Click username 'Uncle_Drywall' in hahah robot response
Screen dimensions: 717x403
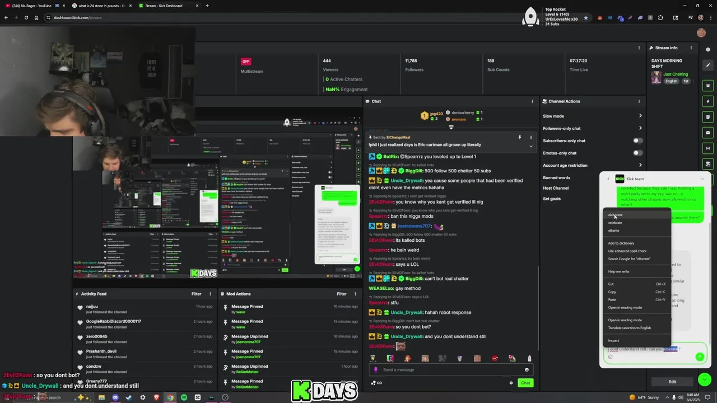click(407, 312)
